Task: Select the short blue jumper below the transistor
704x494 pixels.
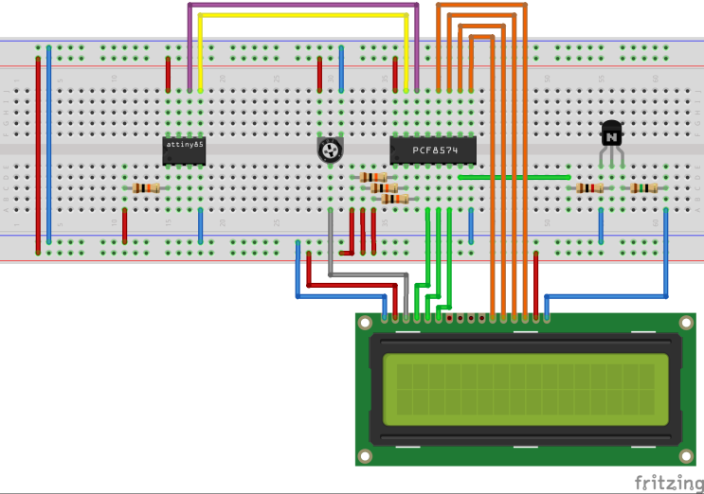Action: coord(601,226)
